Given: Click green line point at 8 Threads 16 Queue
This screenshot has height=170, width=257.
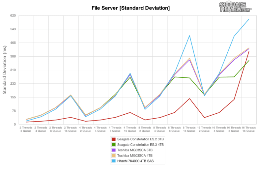Looking at the screenshot, I should click(189, 78).
